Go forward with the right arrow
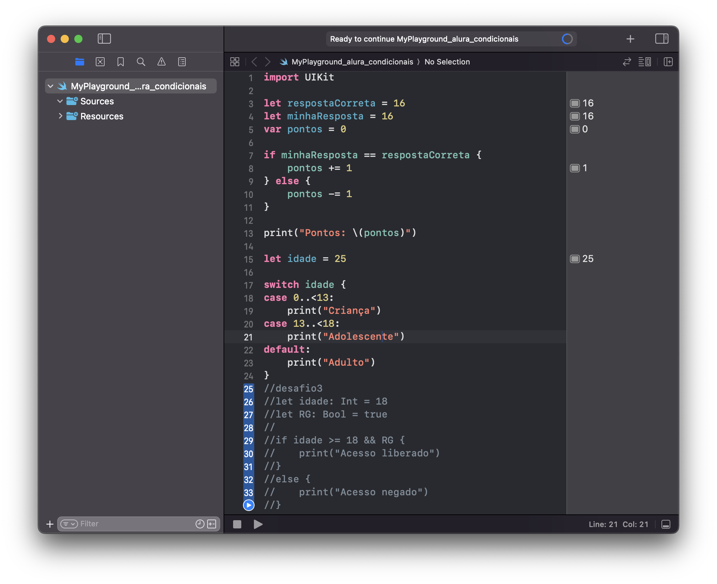Viewport: 717px width, 584px height. (x=268, y=62)
